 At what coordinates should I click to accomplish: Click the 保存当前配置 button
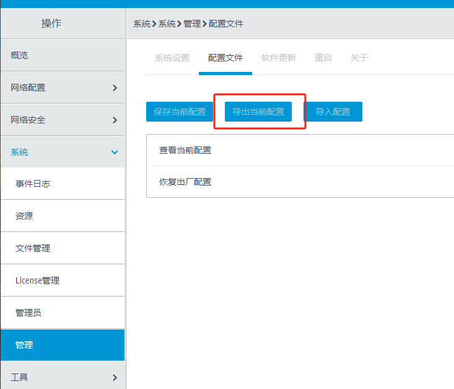(180, 112)
